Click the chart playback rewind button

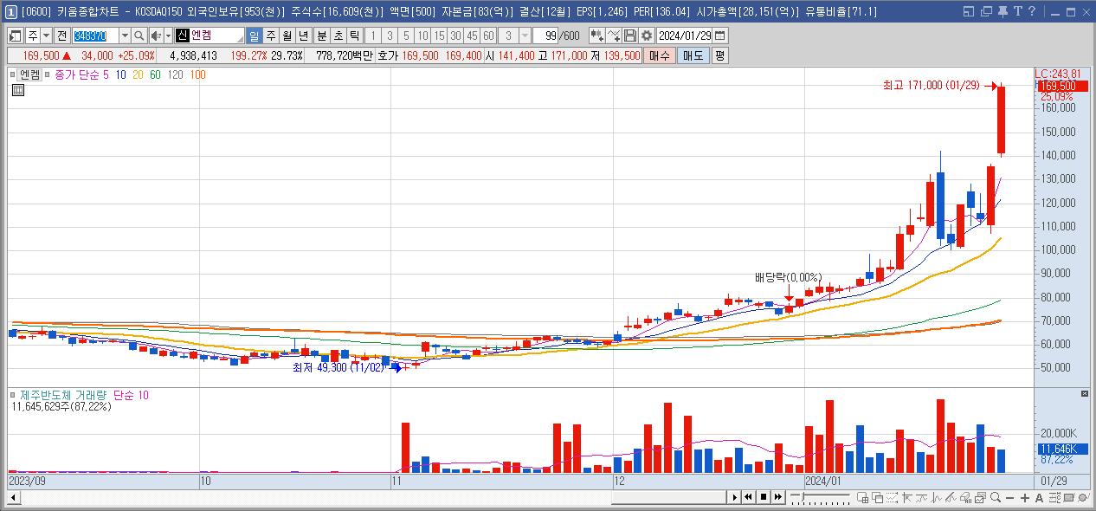(x=748, y=497)
